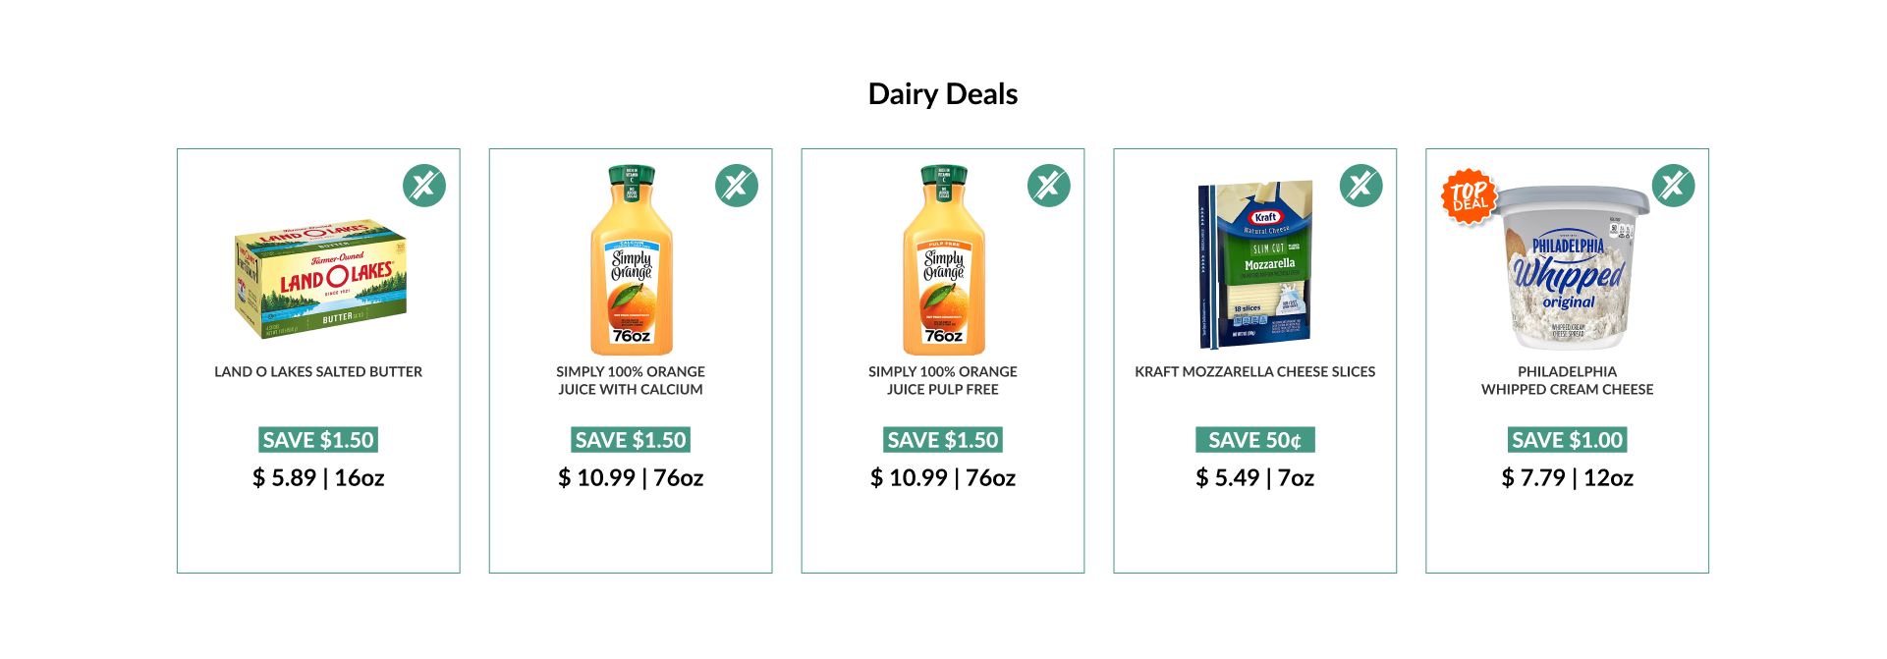Click green circle icon on Philadelphia Cream Cheese card
Viewport: 1887px width, 659px height.
pyautogui.click(x=1674, y=186)
